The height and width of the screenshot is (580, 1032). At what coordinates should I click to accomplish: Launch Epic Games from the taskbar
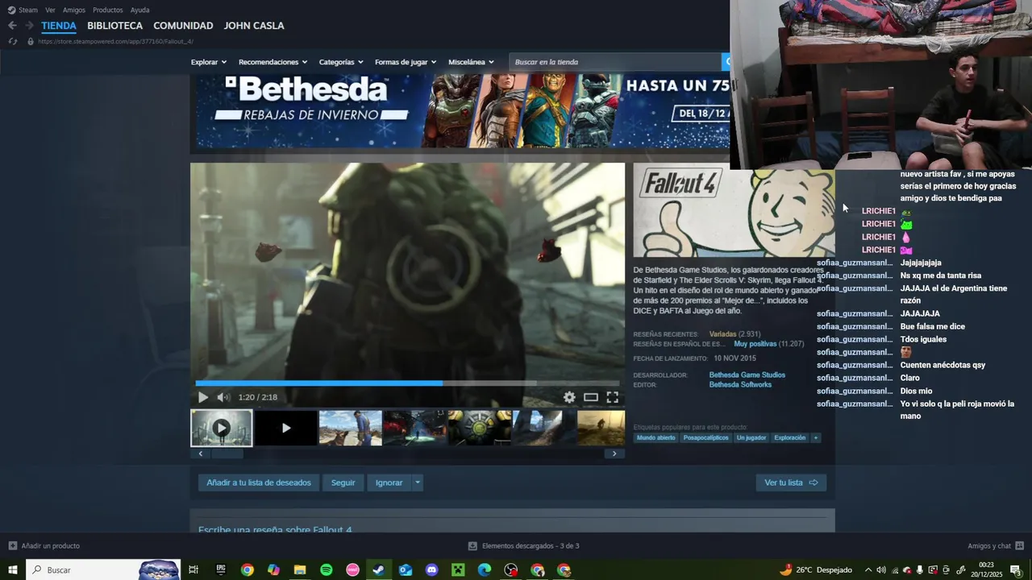(x=221, y=570)
